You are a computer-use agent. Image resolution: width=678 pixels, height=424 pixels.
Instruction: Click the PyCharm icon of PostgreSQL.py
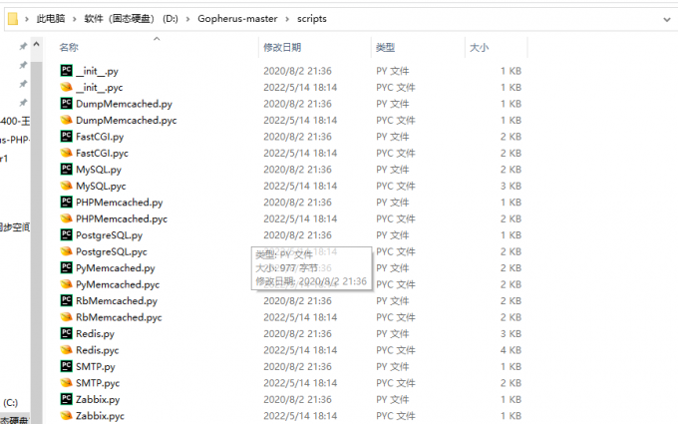66,234
